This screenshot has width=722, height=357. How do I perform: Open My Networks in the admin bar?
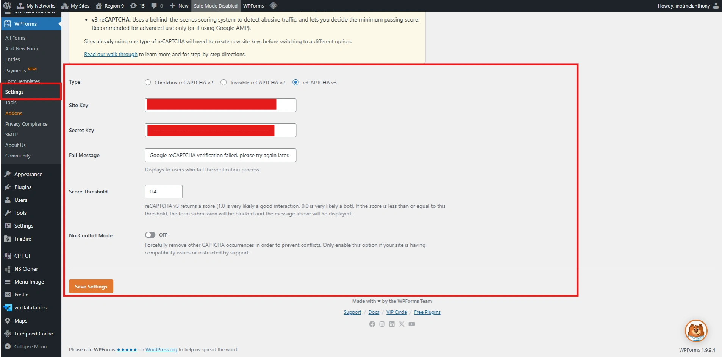point(36,6)
